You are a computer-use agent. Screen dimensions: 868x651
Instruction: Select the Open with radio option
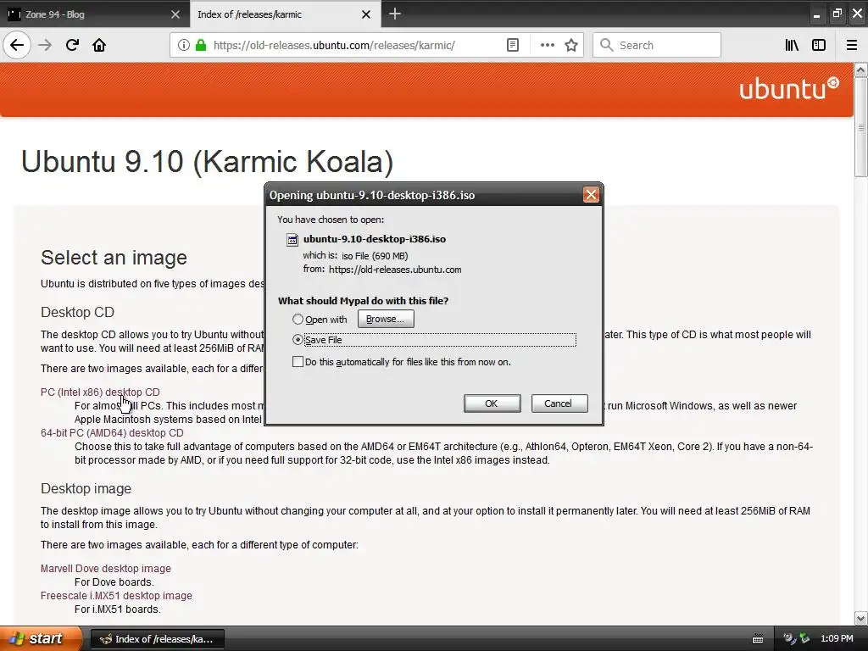point(298,320)
